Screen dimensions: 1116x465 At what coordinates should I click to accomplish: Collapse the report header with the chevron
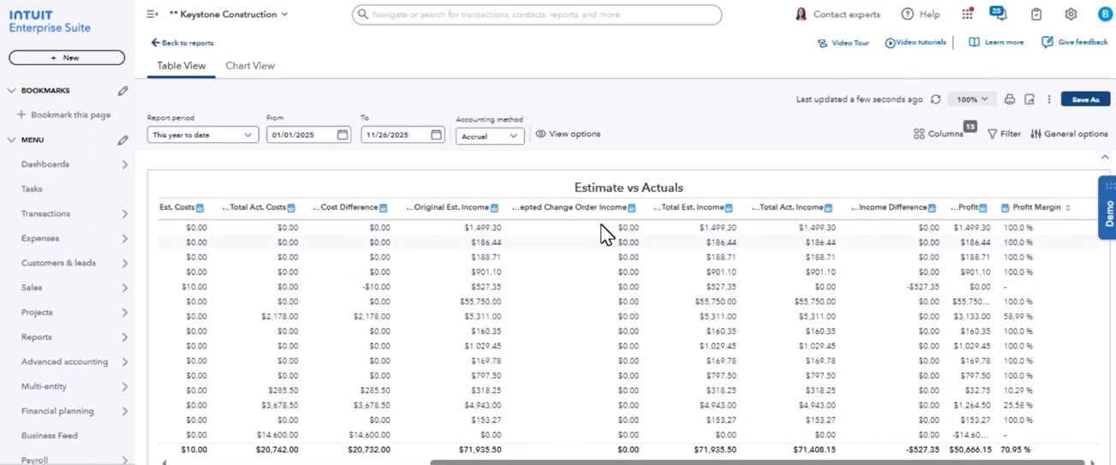pos(1105,158)
